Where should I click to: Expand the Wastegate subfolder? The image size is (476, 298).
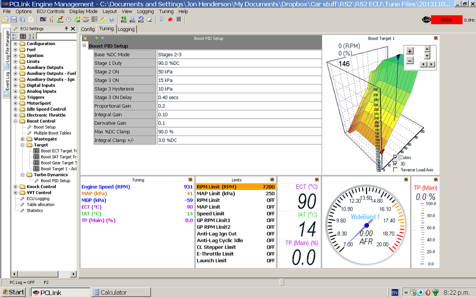(x=22, y=139)
